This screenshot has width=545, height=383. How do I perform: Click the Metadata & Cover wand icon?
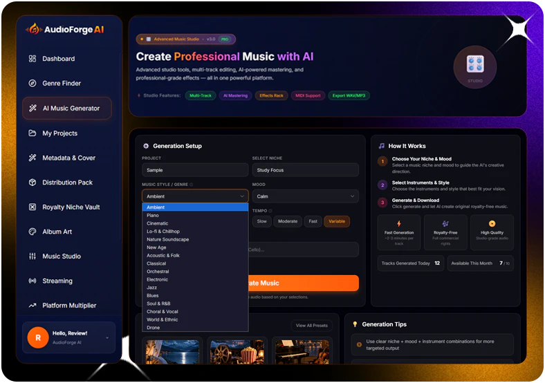point(33,158)
